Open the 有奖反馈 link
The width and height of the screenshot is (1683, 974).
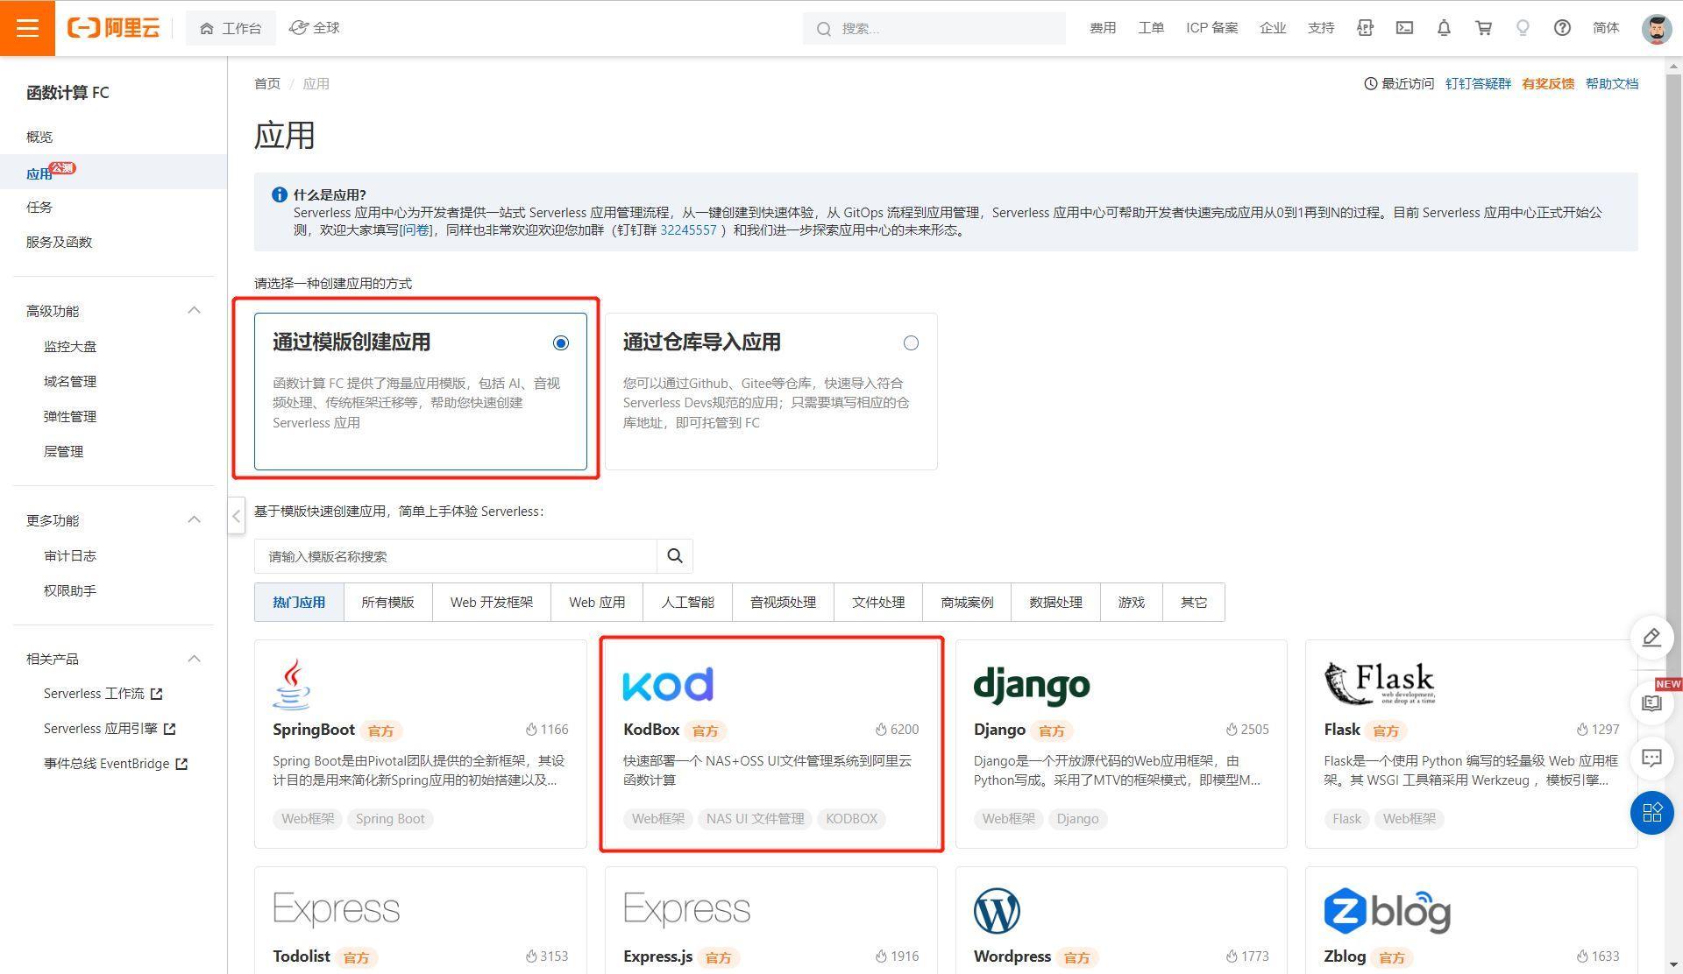pos(1548,84)
